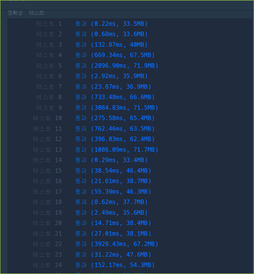This screenshot has height=274, width=254.
Task: Select result (55.39ms, 46.3MB)
Action: tap(121, 191)
